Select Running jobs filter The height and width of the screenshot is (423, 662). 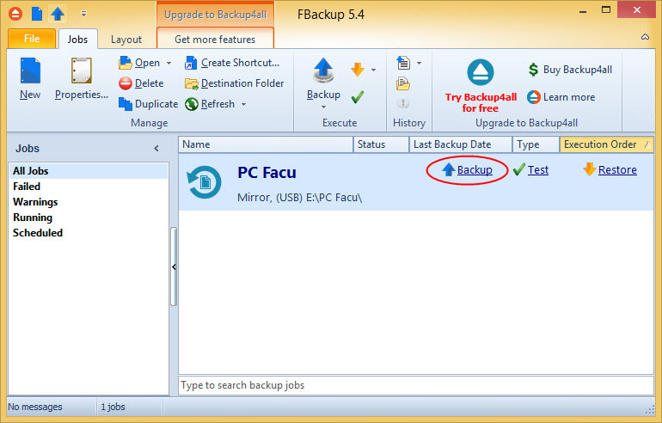[x=89, y=218]
